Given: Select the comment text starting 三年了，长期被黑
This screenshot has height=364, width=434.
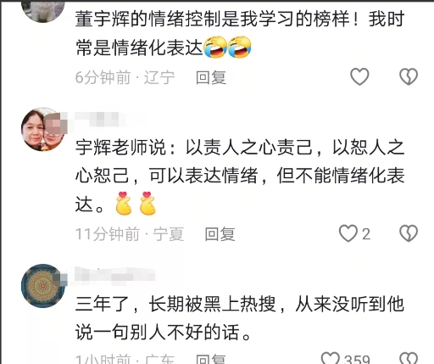Looking at the screenshot, I should (240, 318).
